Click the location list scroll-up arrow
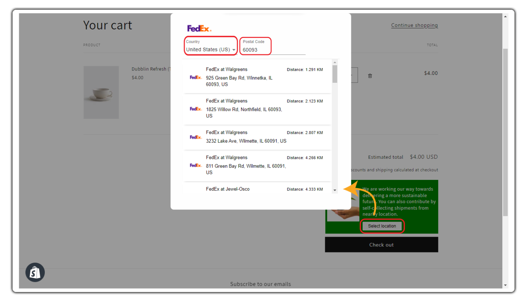 (335, 62)
